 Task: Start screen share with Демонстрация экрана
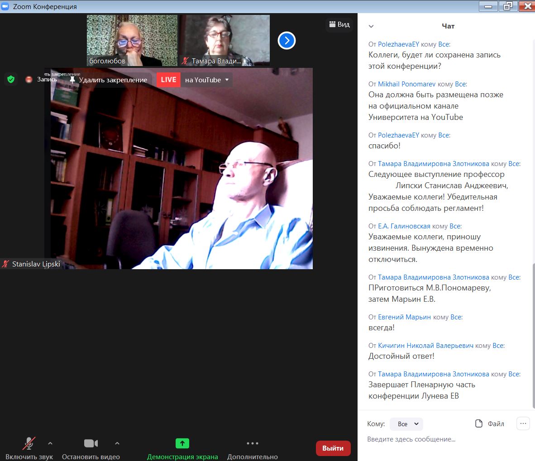tap(182, 443)
